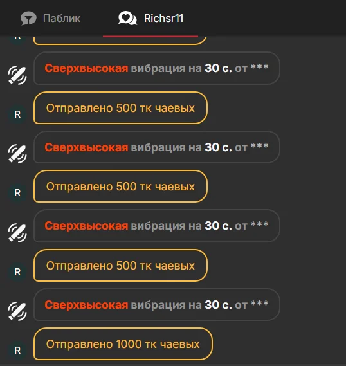The image size is (346, 366).
Task: Click the second vibration toy icon
Action: 17,154
